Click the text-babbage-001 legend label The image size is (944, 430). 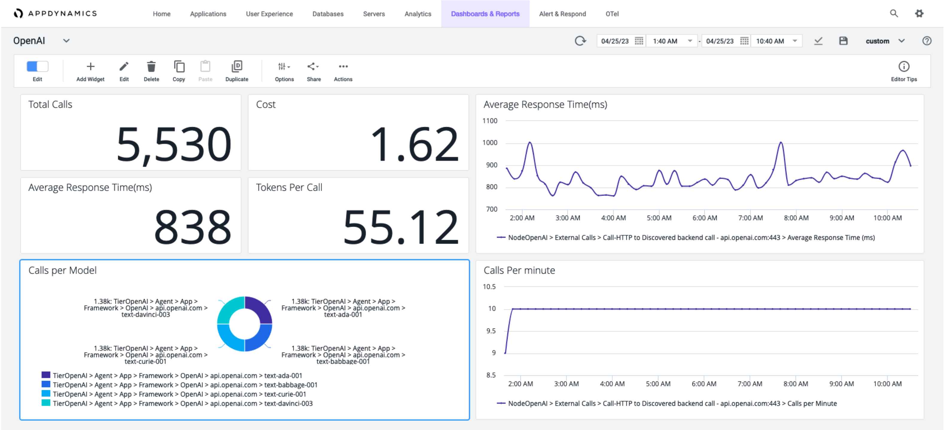click(x=185, y=385)
